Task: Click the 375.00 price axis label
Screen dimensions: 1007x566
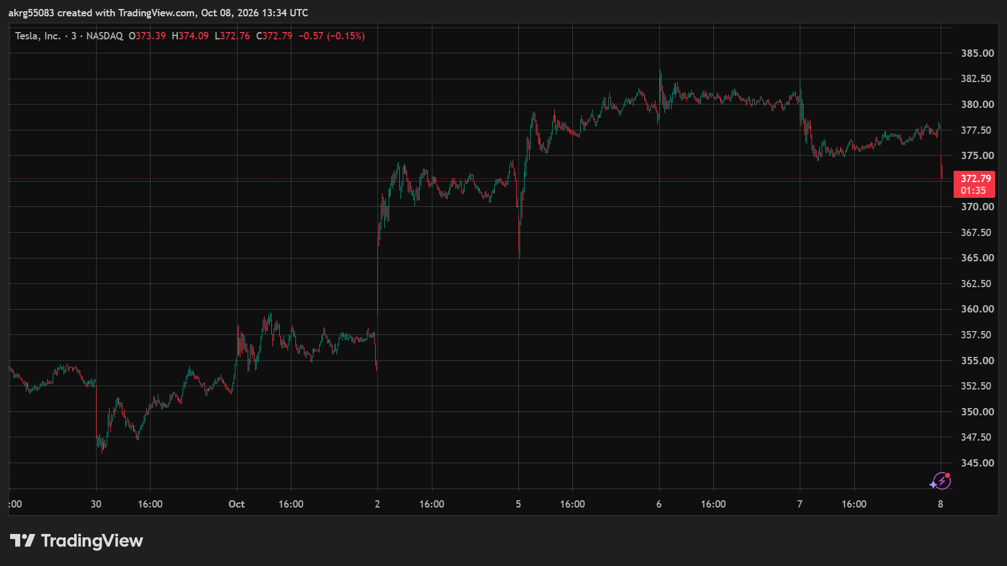Action: click(x=977, y=156)
